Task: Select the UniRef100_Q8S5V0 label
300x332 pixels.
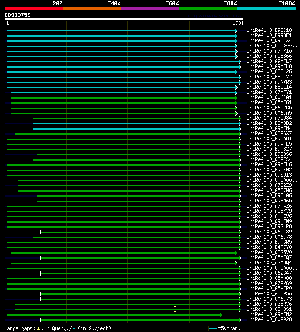Action: coord(269,252)
